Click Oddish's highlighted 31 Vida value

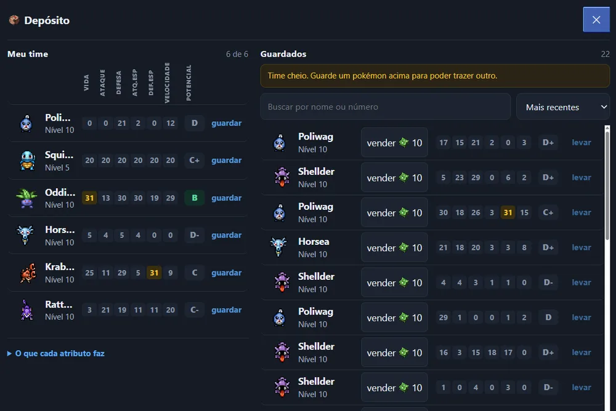point(89,198)
